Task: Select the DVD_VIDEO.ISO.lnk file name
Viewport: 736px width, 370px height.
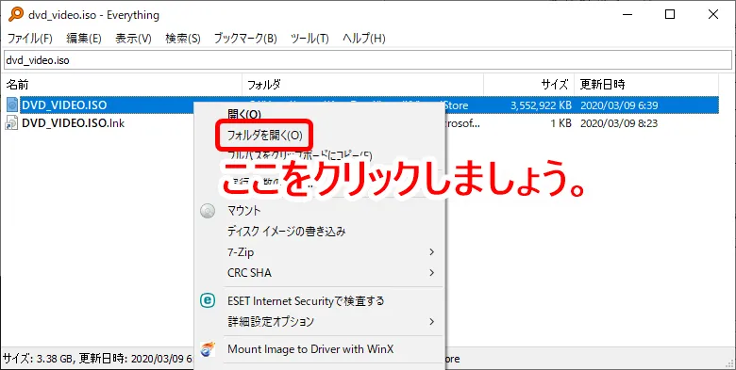Action: coord(74,123)
